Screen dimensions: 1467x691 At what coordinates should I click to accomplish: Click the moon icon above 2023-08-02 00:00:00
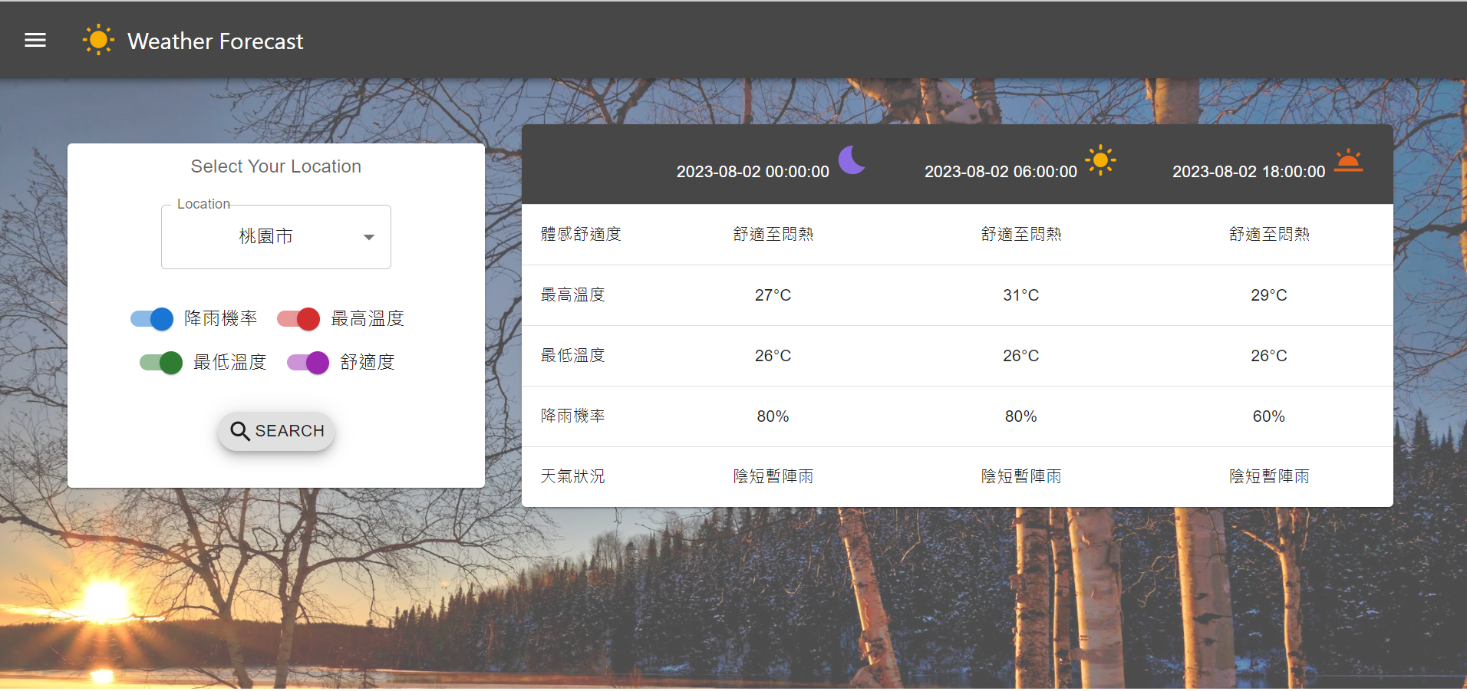852,160
